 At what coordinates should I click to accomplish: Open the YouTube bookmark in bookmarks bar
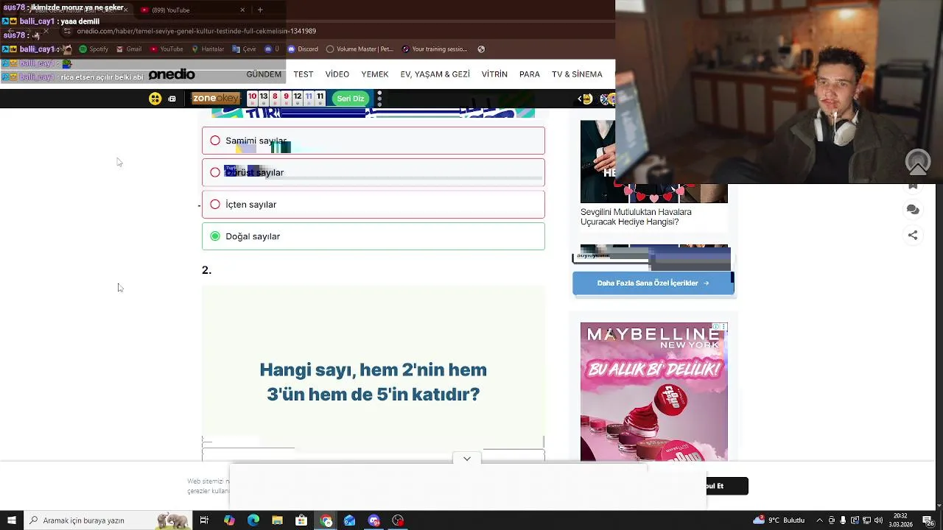click(166, 49)
